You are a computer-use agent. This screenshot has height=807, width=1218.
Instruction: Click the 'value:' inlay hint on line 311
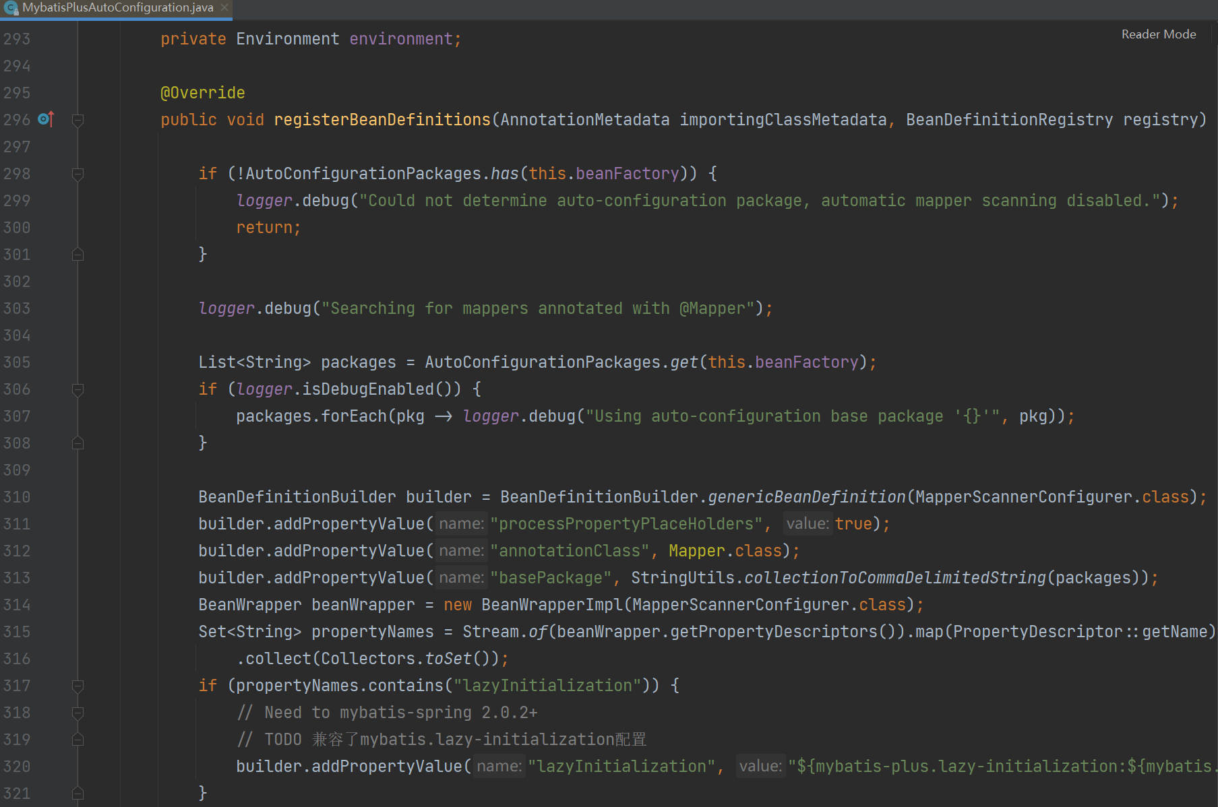pyautogui.click(x=807, y=524)
